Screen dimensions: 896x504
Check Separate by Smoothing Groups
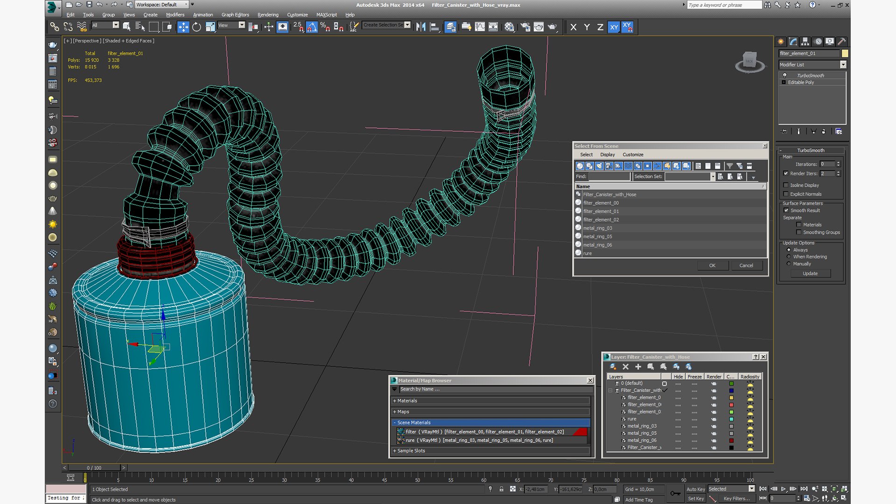(x=799, y=232)
